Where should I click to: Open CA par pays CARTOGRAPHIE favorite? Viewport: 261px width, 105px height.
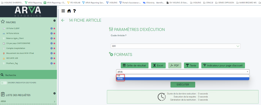18,43
